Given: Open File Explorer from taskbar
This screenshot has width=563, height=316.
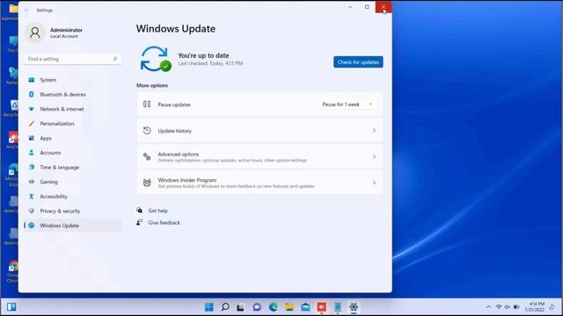Looking at the screenshot, I should point(289,307).
